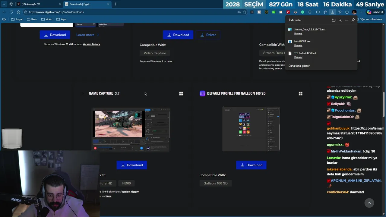Open the tab actions dropdown arrow
The width and height of the screenshot is (386, 217).
(4, 4)
